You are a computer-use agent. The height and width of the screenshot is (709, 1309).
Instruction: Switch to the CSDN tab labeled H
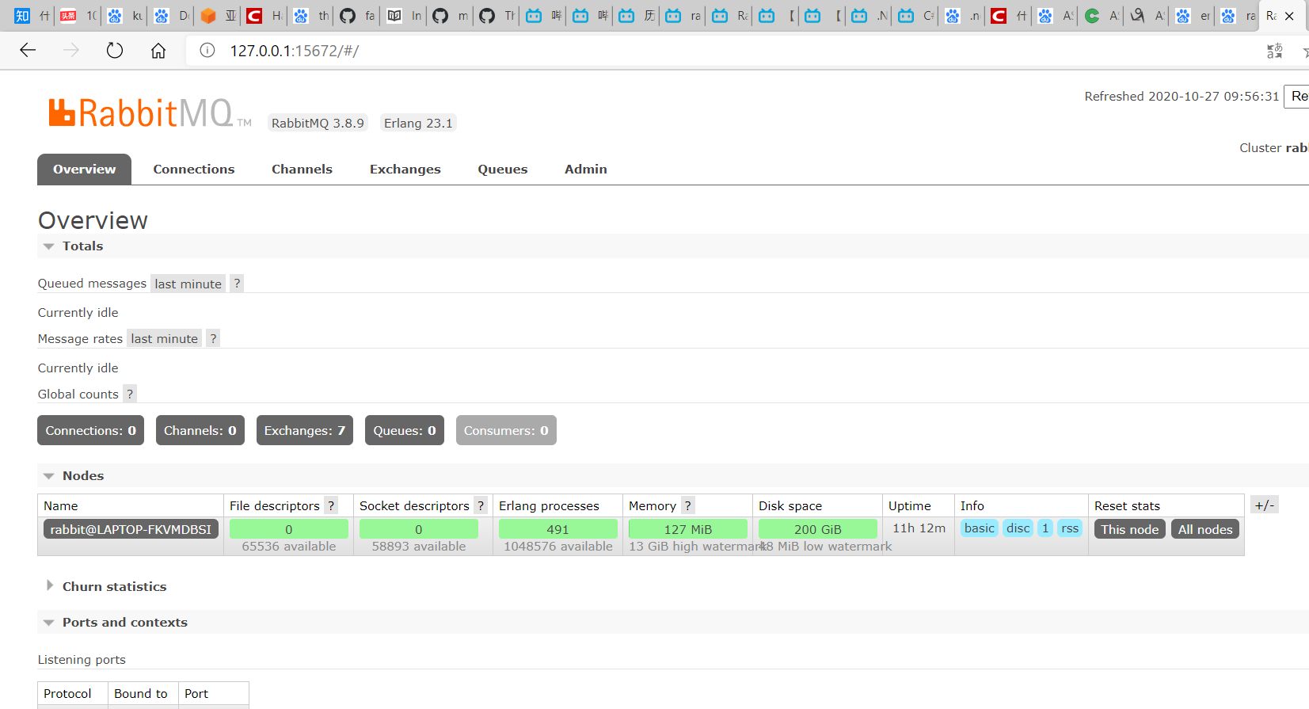(264, 16)
